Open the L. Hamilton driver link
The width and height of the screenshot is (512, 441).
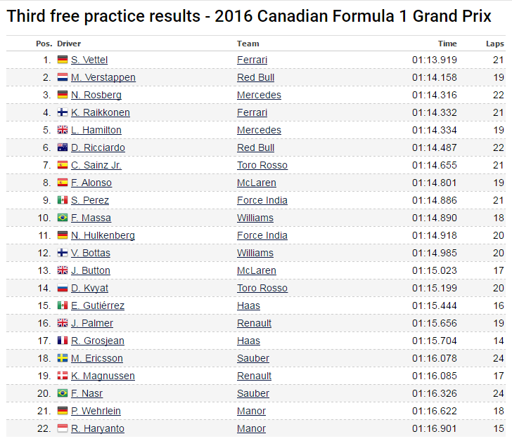pyautogui.click(x=96, y=130)
